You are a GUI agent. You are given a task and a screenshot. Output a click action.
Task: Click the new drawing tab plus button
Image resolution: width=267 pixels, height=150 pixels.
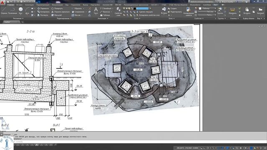point(22,22)
